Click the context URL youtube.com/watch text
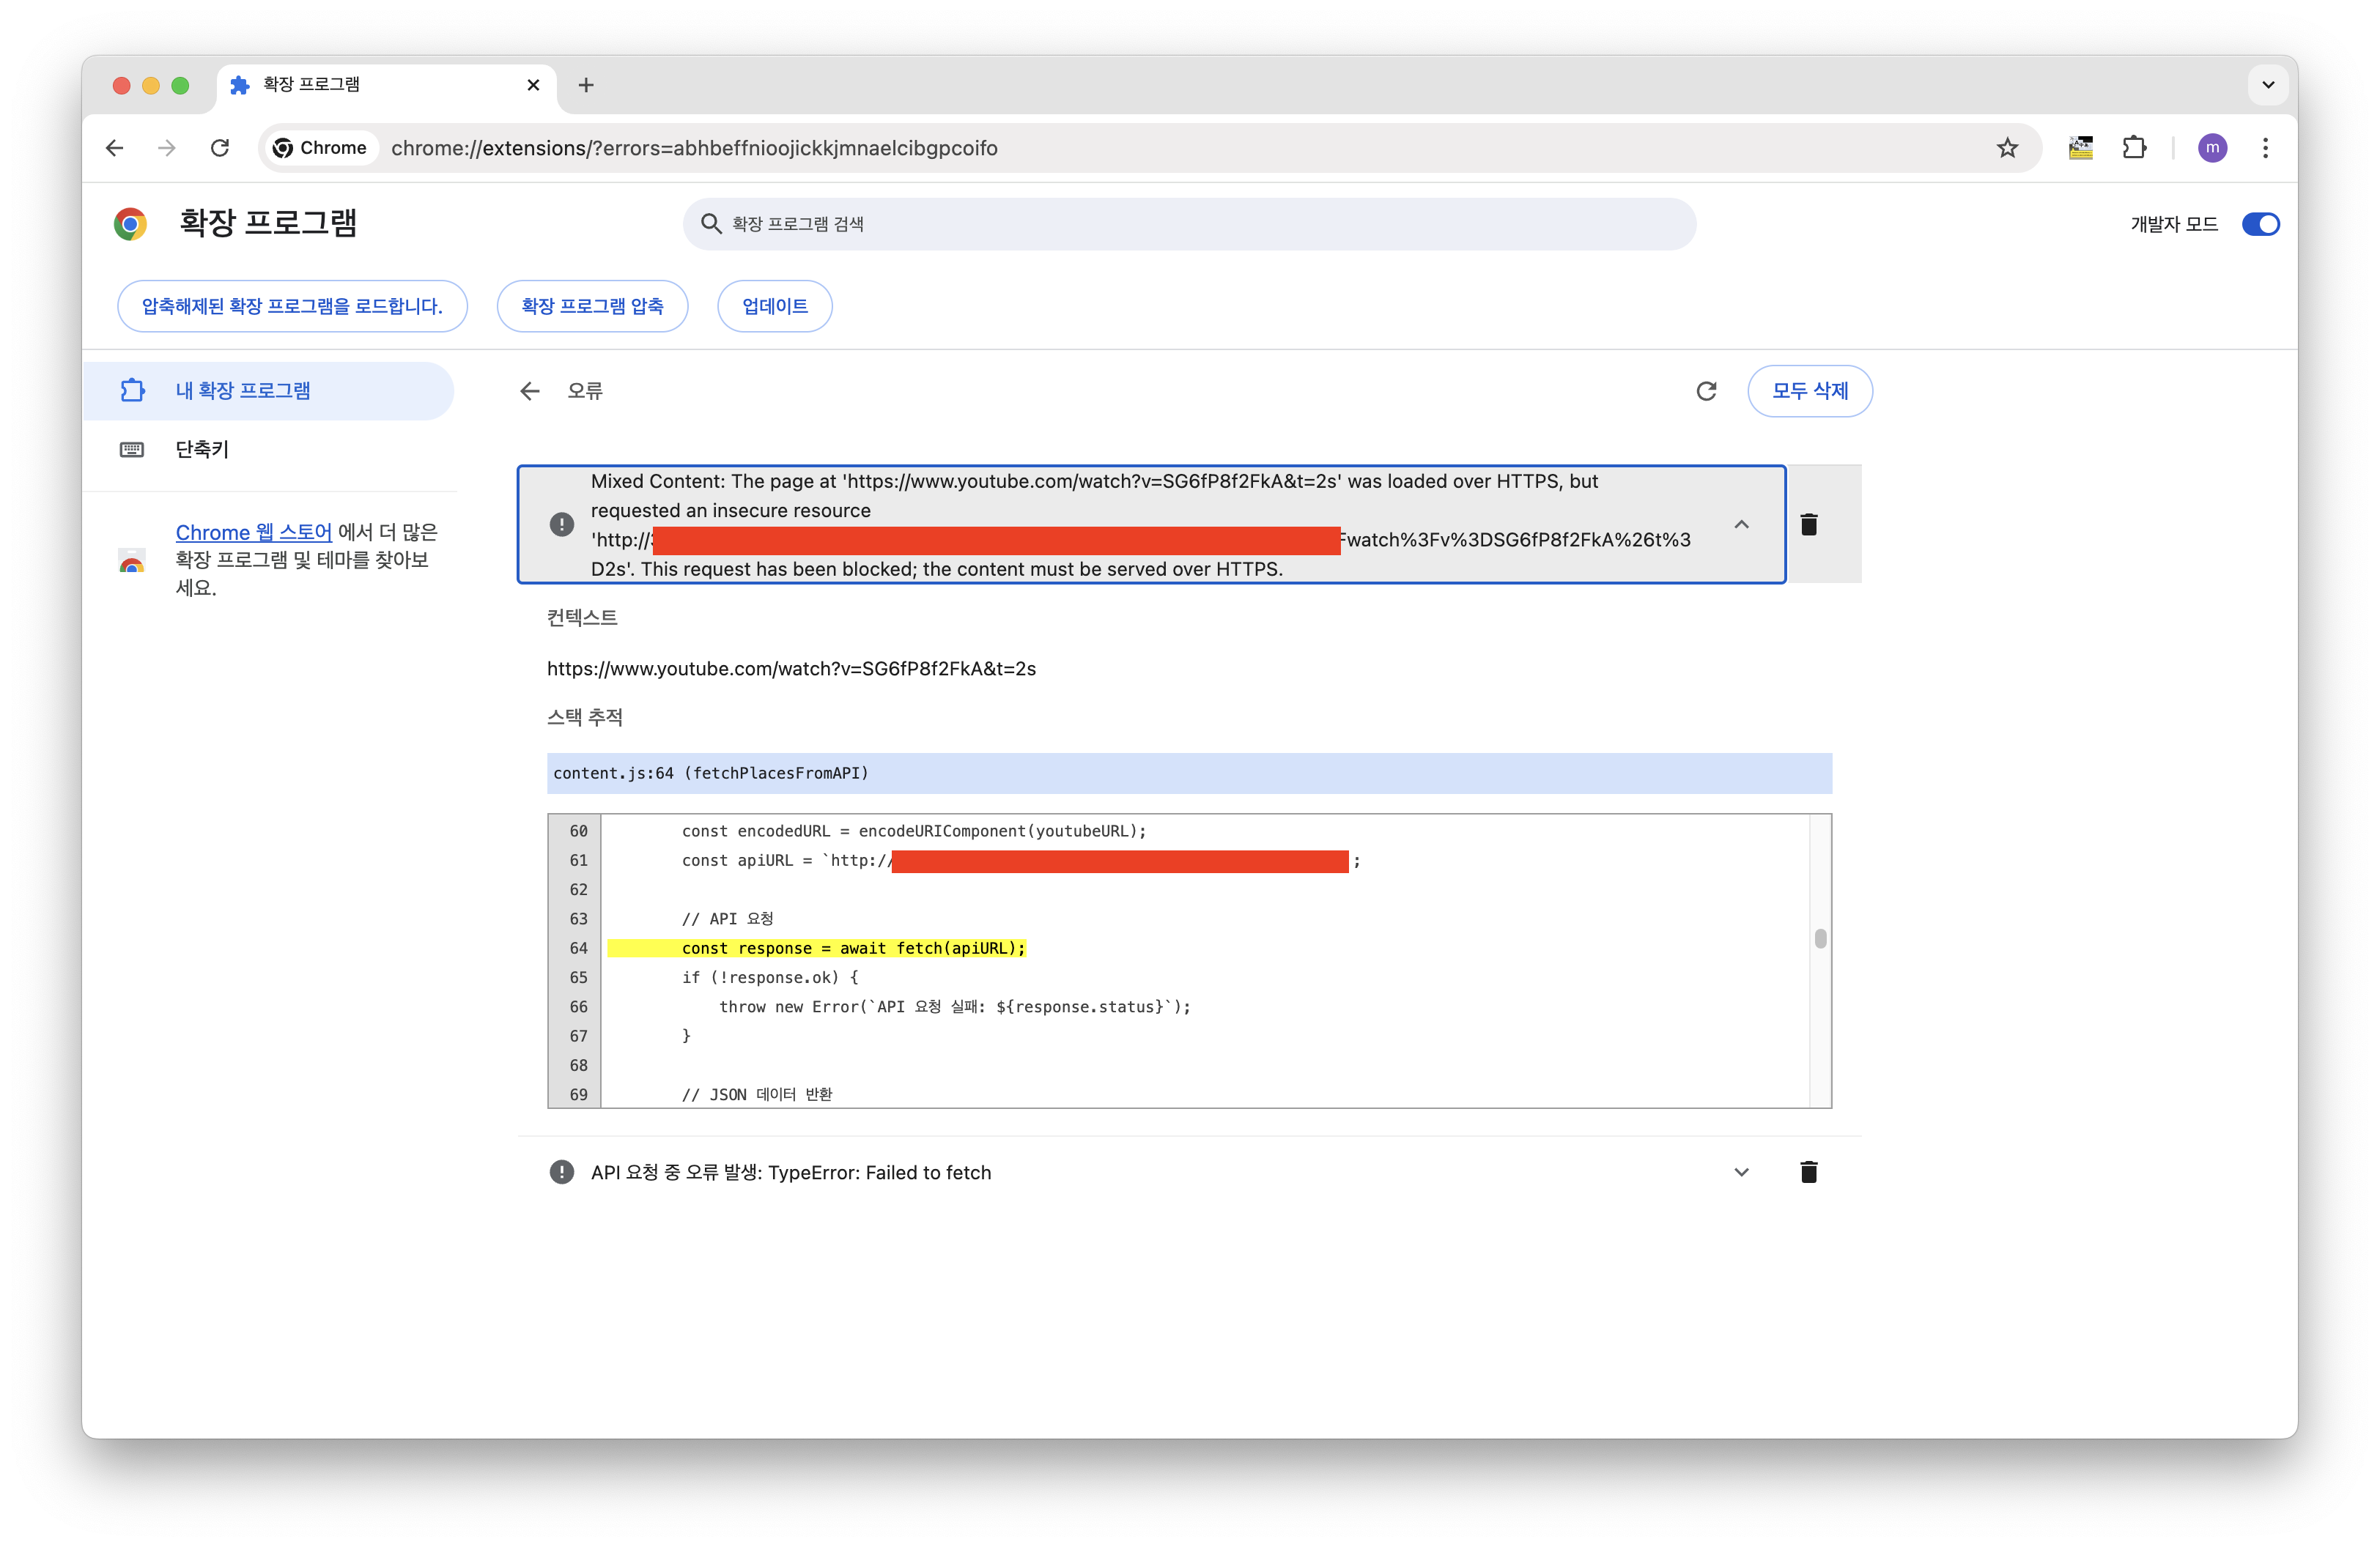Image resolution: width=2380 pixels, height=1547 pixels. pos(791,669)
